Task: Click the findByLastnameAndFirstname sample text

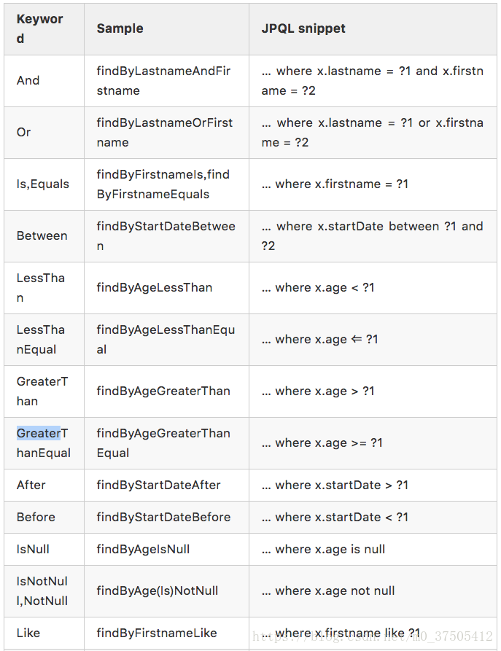Action: pyautogui.click(x=163, y=81)
